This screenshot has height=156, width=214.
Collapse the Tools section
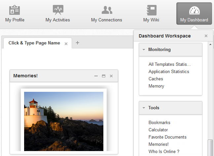coord(144,108)
